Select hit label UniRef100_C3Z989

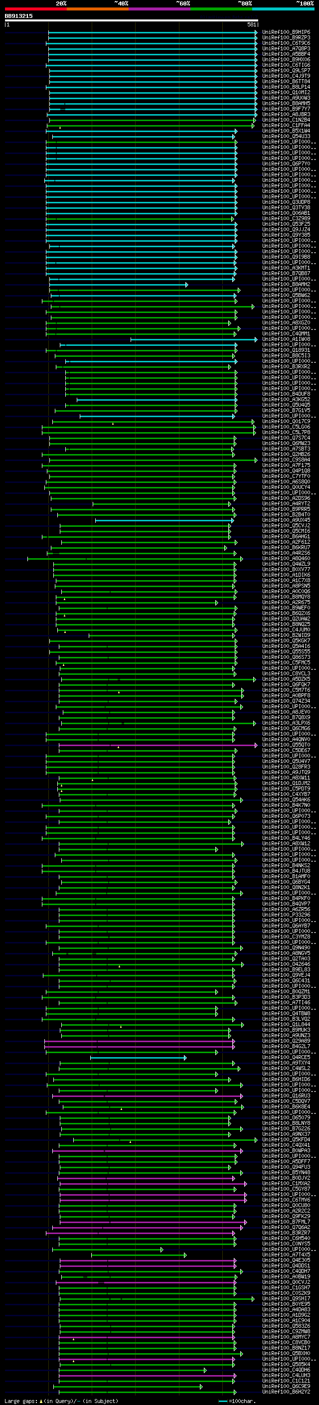pyautogui.click(x=286, y=219)
